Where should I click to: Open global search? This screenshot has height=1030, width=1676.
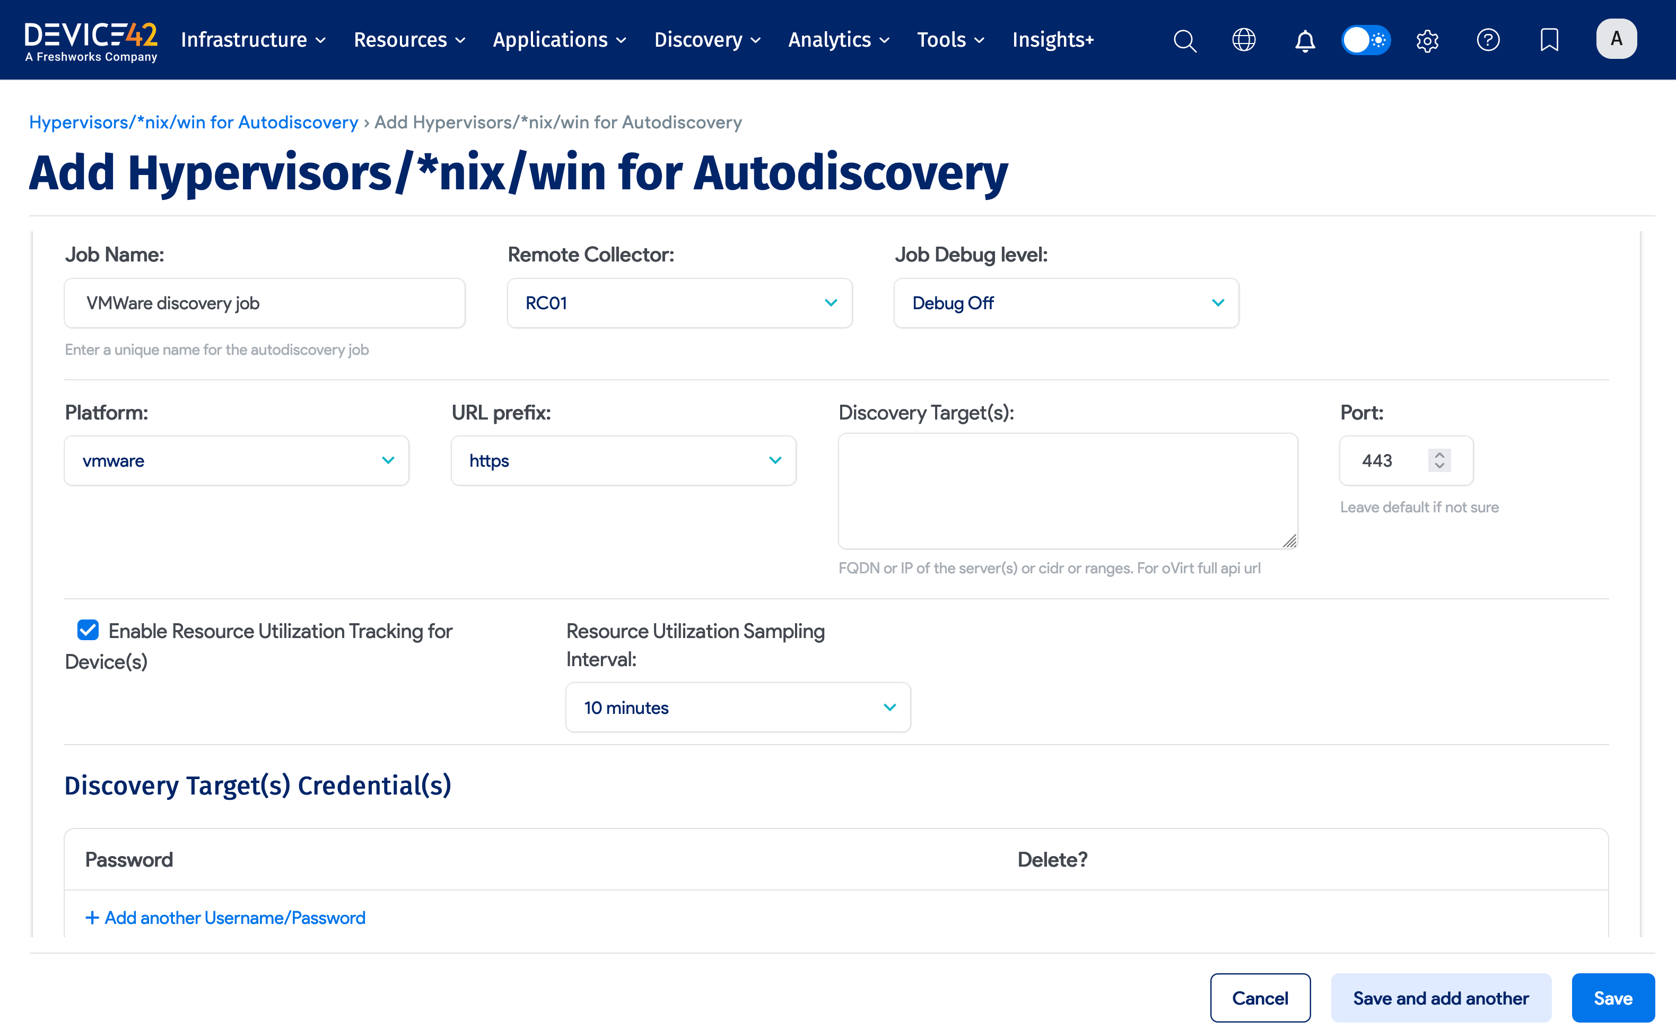tap(1184, 40)
